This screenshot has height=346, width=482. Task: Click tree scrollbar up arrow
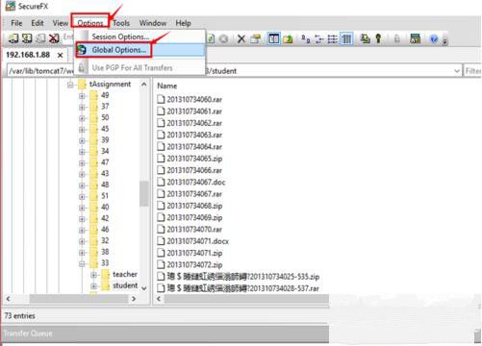point(144,85)
